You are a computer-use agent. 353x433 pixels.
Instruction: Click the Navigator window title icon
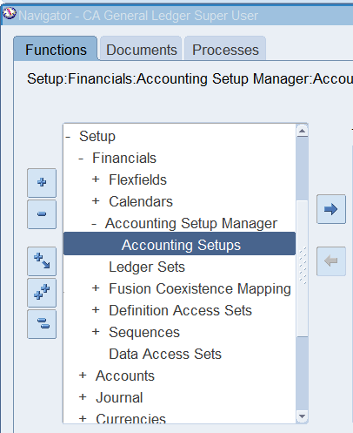coord(9,14)
